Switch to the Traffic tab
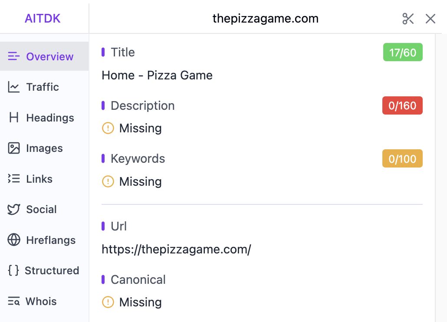 click(x=43, y=87)
